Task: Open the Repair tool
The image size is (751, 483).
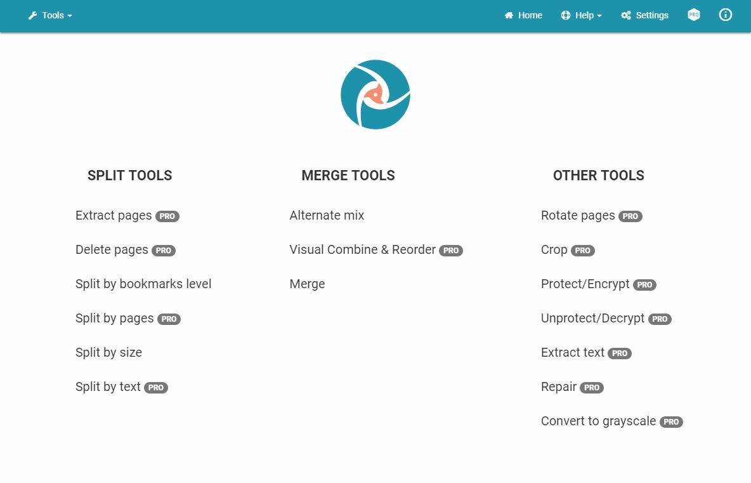Action: coord(558,387)
